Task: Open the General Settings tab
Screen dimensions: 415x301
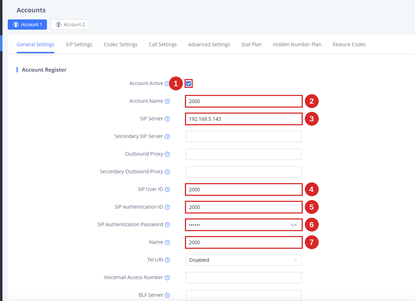Action: [x=35, y=44]
